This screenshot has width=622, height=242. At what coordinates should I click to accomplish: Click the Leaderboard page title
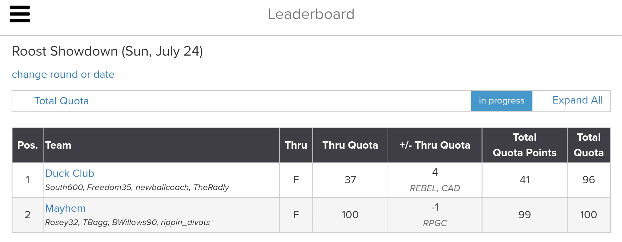[311, 14]
